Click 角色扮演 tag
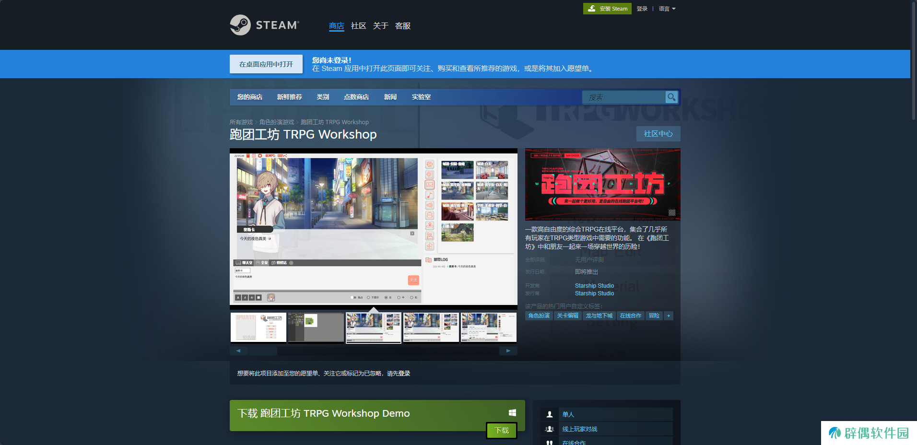917x445 pixels. tap(539, 316)
